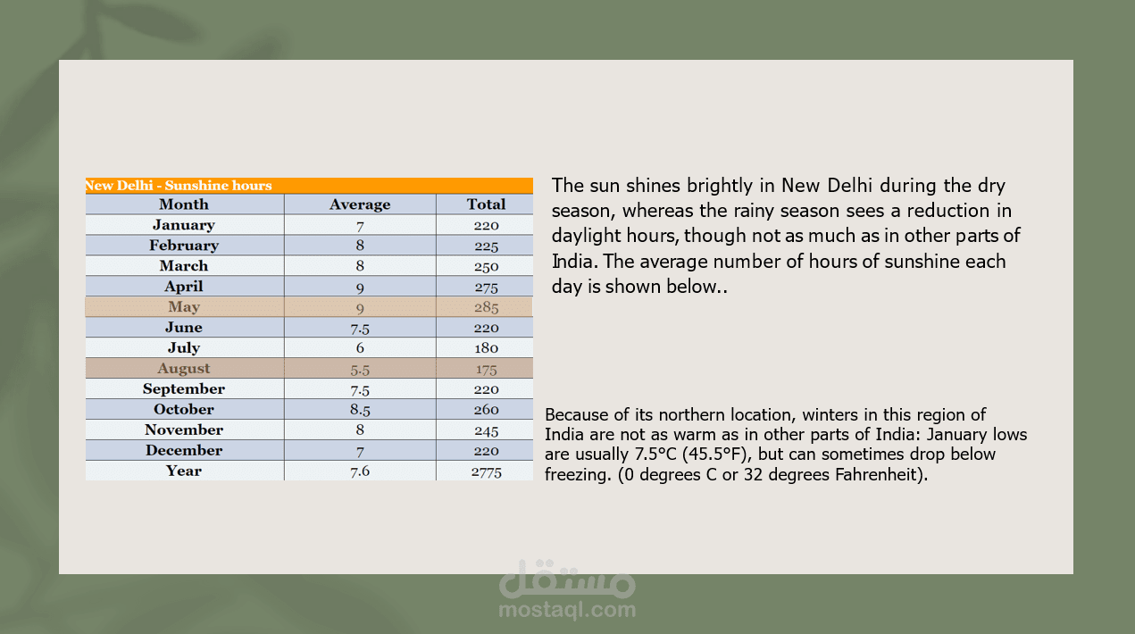Click the Month column header
Image resolution: width=1135 pixels, height=634 pixels.
[184, 204]
